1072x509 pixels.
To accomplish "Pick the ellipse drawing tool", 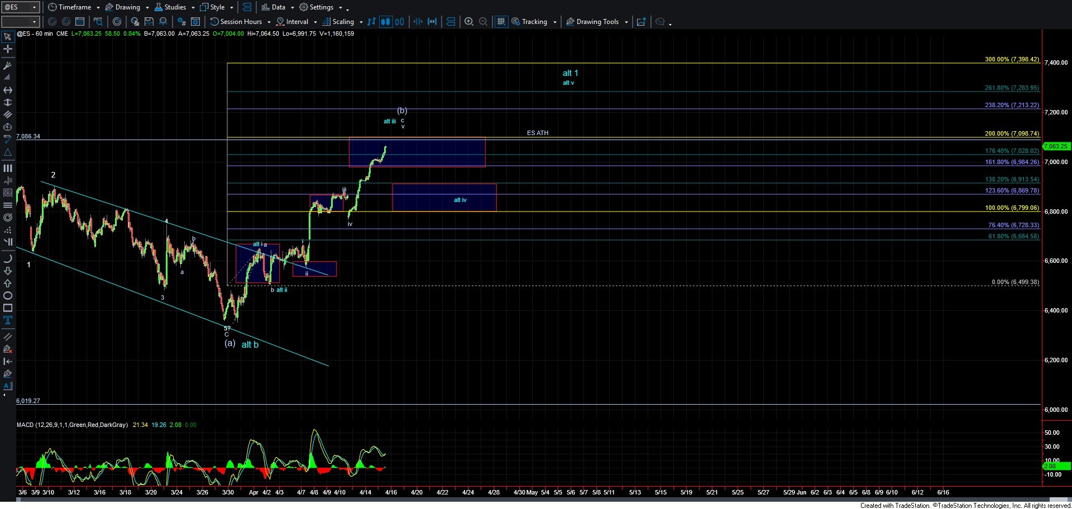I will click(x=8, y=296).
